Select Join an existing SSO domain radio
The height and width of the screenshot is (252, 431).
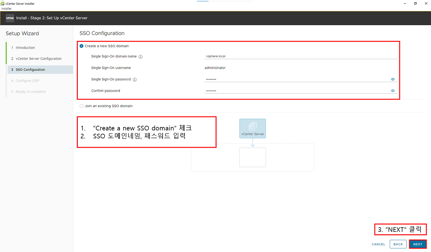(81, 106)
